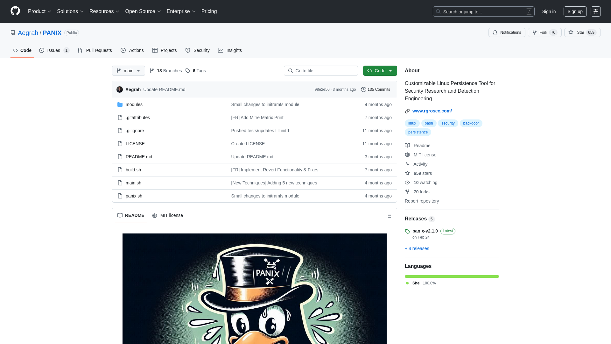The width and height of the screenshot is (611, 344).
Task: Click the tag icon beside panix-v2.1.0
Action: pyautogui.click(x=407, y=232)
